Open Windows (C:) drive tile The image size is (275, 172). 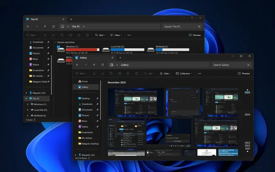[x=78, y=50]
